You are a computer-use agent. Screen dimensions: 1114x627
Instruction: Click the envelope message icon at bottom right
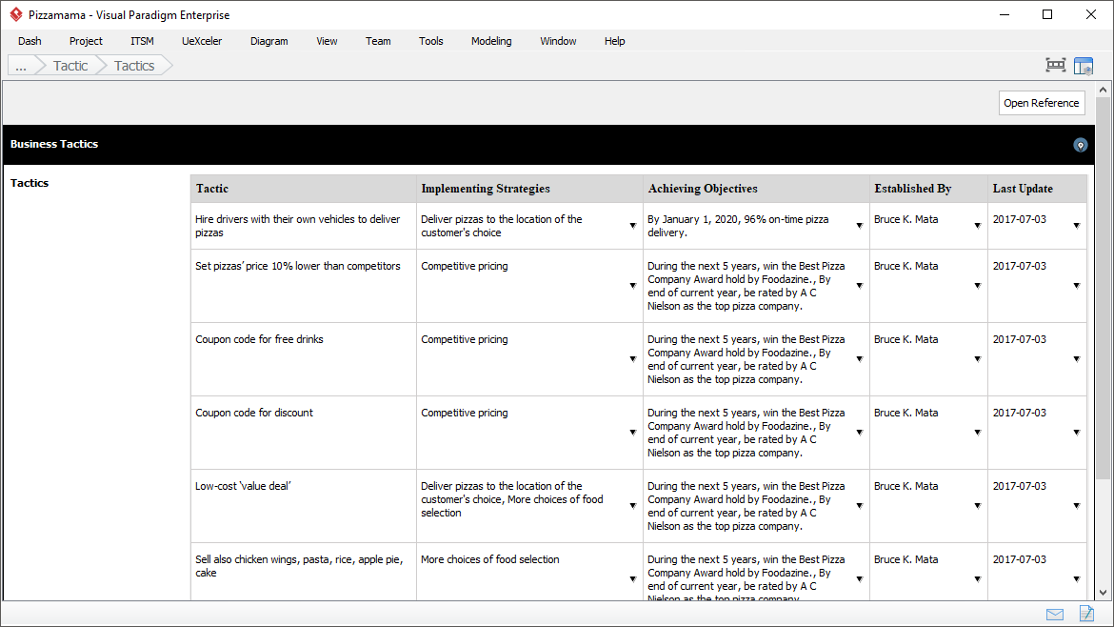1055,615
